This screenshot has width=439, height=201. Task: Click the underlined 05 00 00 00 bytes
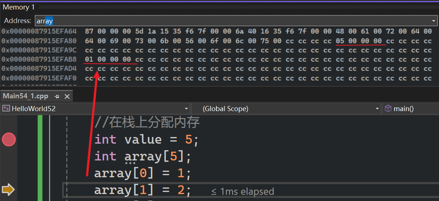pos(359,41)
